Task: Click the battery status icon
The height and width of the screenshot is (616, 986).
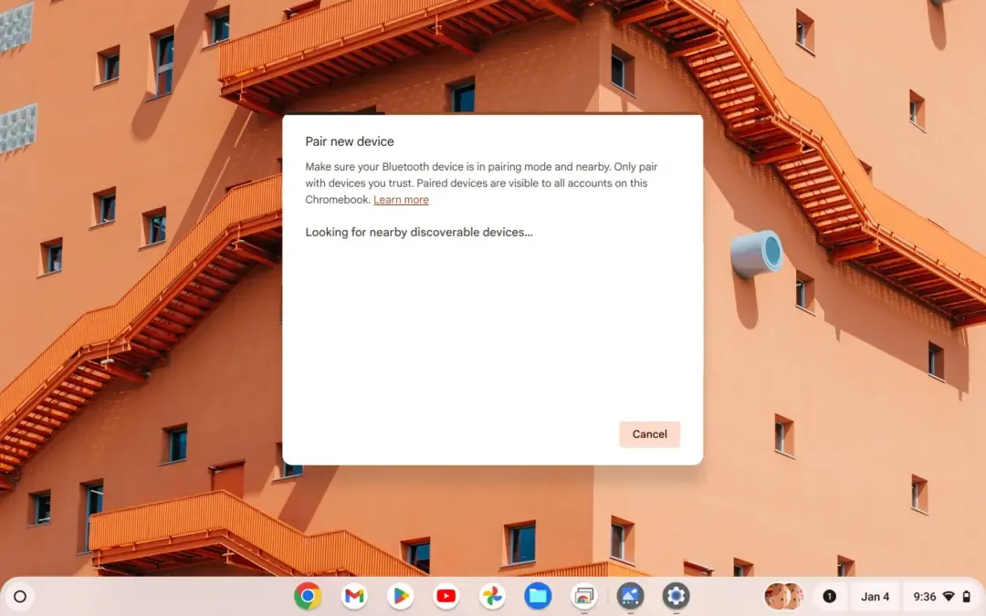Action: (x=967, y=597)
